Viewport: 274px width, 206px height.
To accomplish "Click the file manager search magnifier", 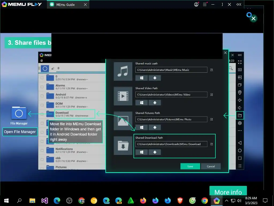I will coord(231,68).
